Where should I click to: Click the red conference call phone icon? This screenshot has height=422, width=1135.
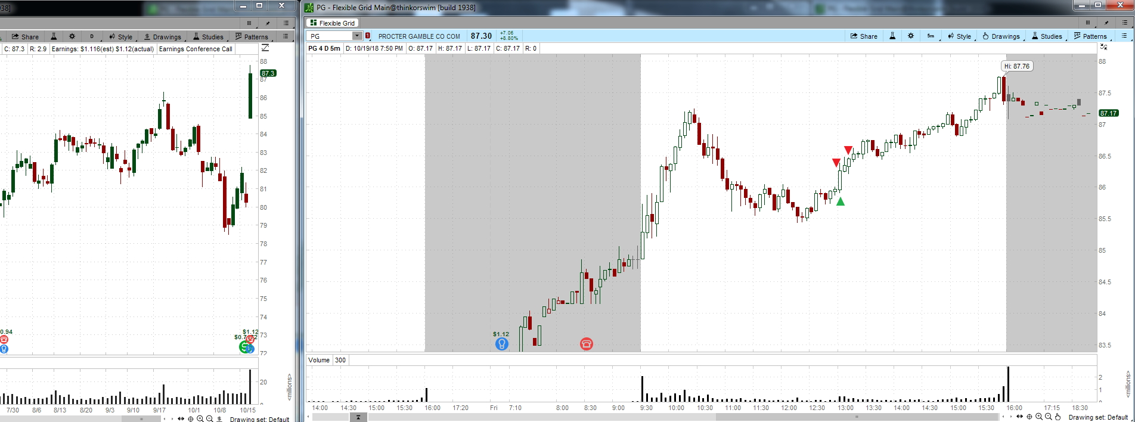tap(587, 344)
